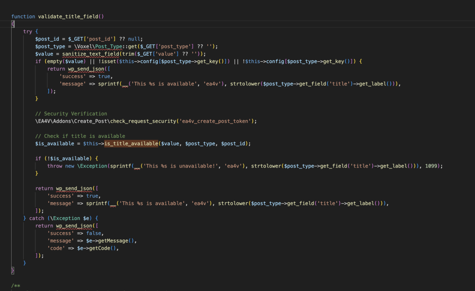Click the highlighted is_title_available method call
The image size is (475, 291).
[x=131, y=143]
